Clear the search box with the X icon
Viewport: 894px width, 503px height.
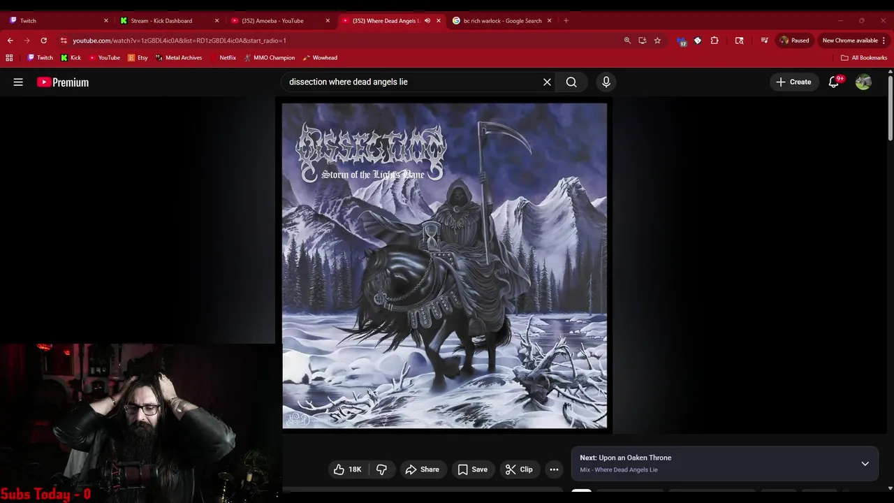coord(547,82)
